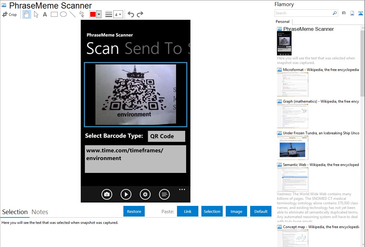This screenshot has width=365, height=247.
Task: Redo the last annotation
Action: (x=140, y=14)
